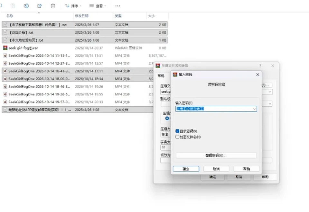Select the MP4 icon of the 12-27 SeekGirlFogOne file

(x=5, y=63)
